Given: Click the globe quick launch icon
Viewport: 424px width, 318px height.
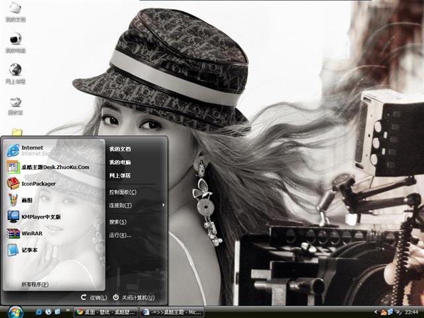Looking at the screenshot, I should [48, 312].
